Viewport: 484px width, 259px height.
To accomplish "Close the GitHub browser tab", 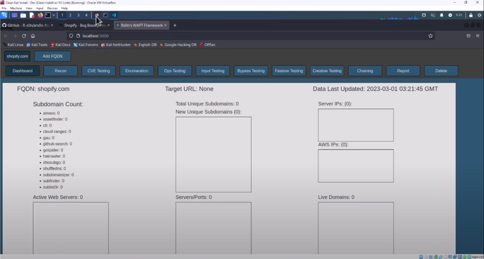I will coord(52,25).
